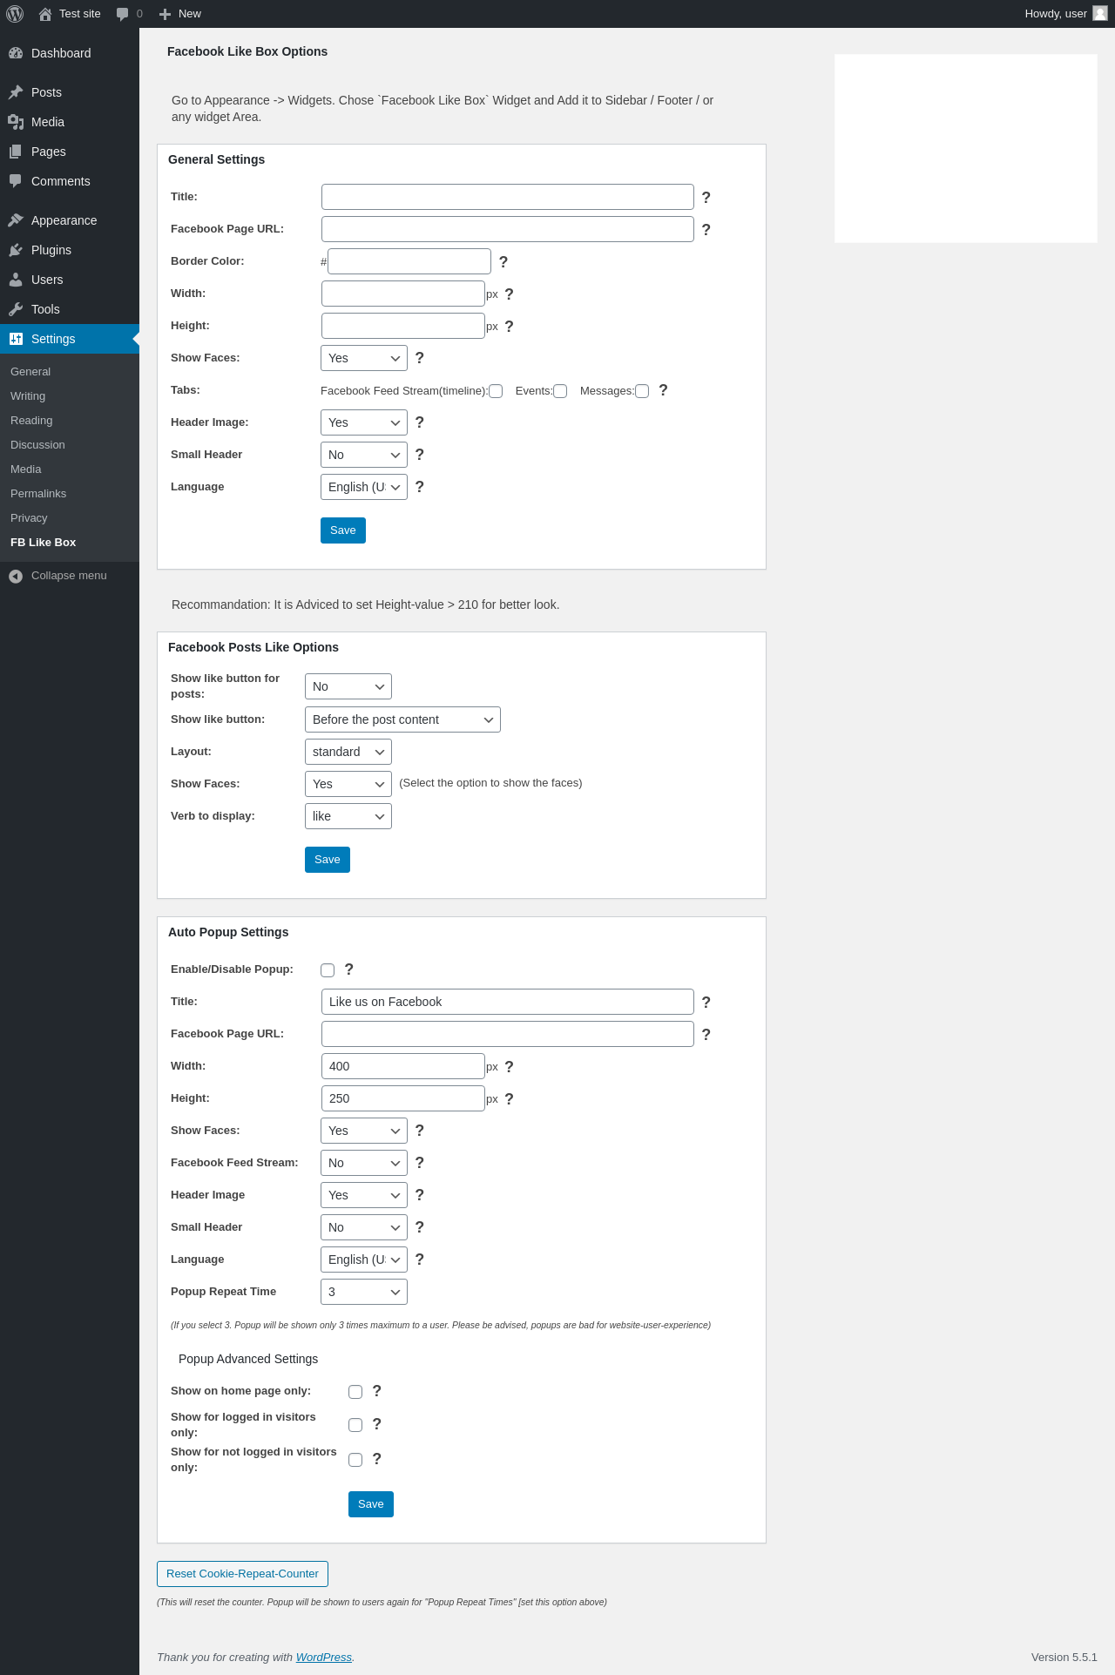Save the Facebook Posts Like Options
This screenshot has width=1115, height=1675.
pos(328,860)
